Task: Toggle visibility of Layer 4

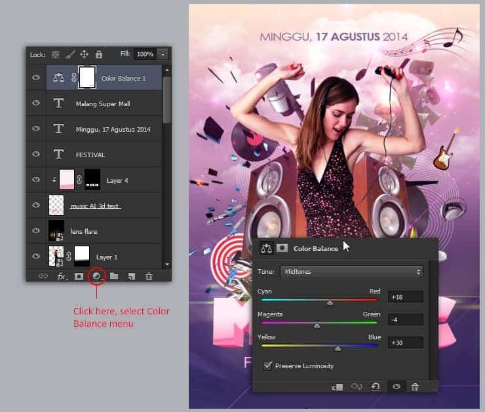Action: (x=36, y=179)
